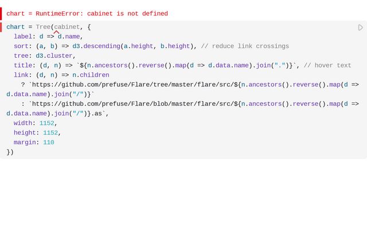Click the Flare/tree/master GitHub URL string
The width and height of the screenshot is (367, 229).
132,85
